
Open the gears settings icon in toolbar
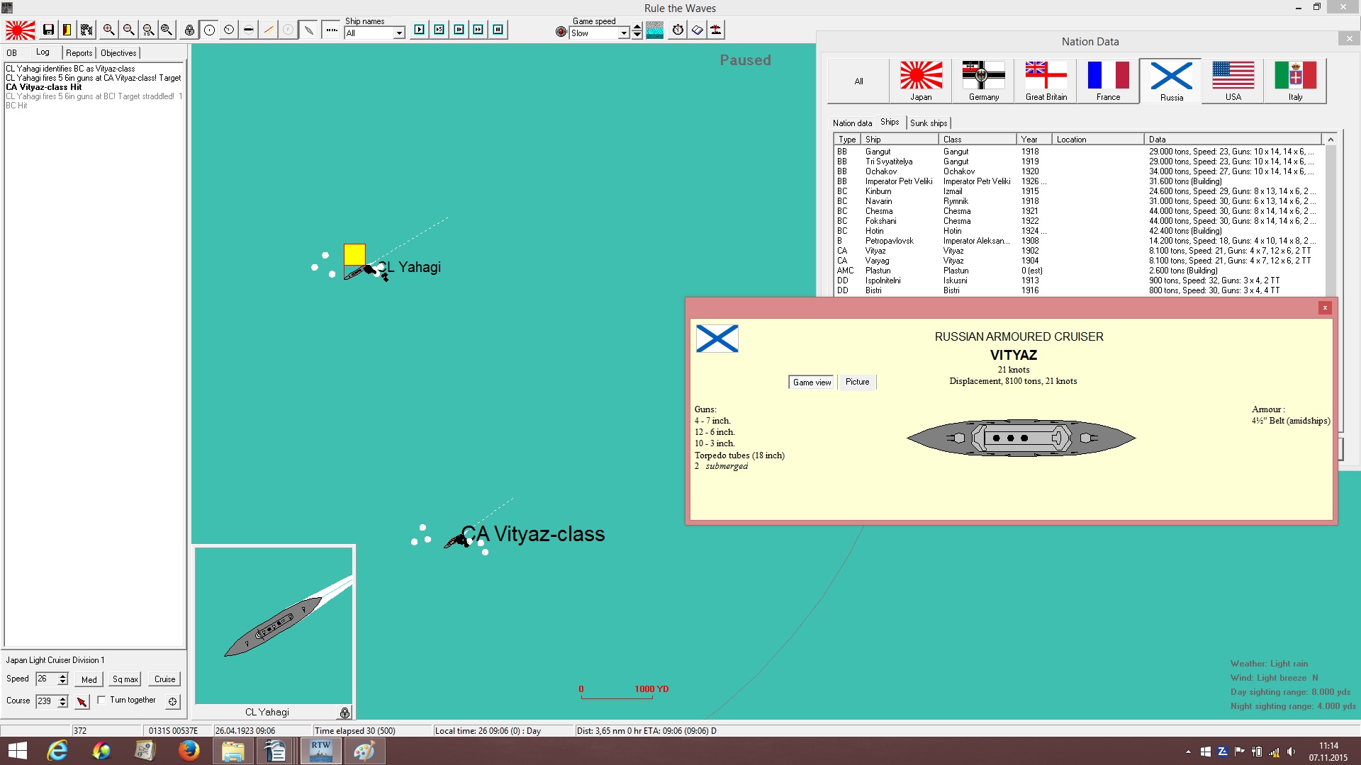[x=86, y=30]
